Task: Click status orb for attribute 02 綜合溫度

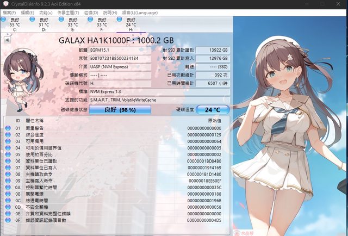Action: pos(8,134)
